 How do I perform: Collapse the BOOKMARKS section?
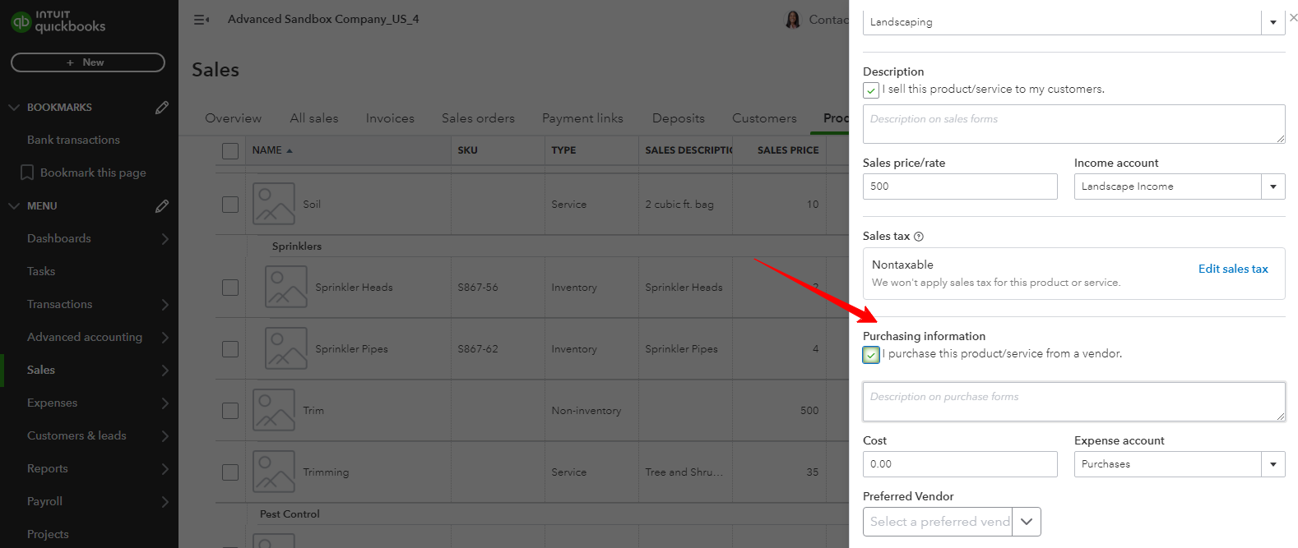[14, 108]
